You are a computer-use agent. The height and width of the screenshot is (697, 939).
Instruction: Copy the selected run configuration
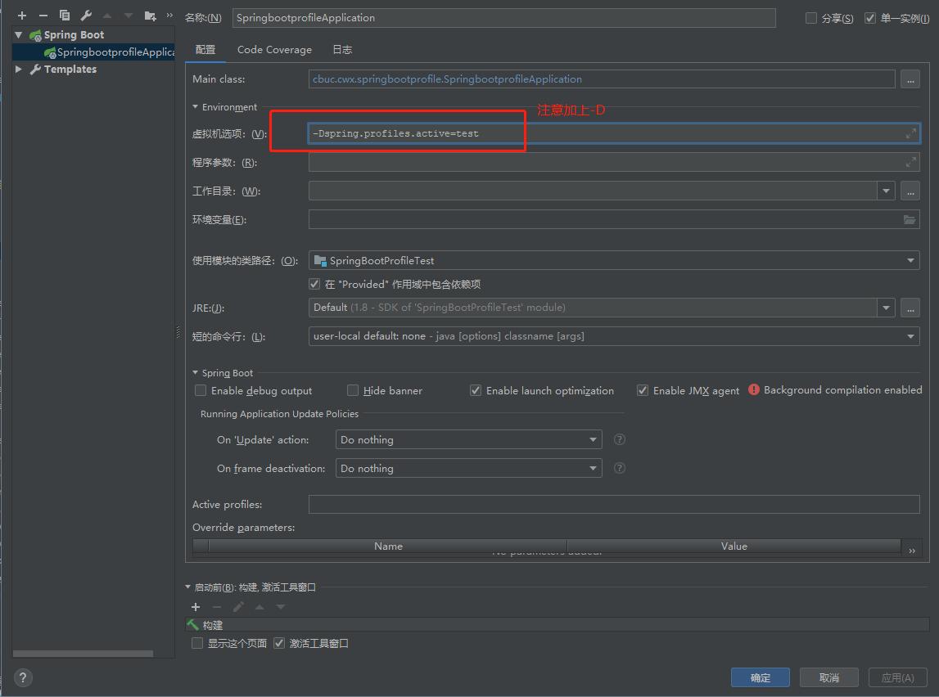coord(65,16)
